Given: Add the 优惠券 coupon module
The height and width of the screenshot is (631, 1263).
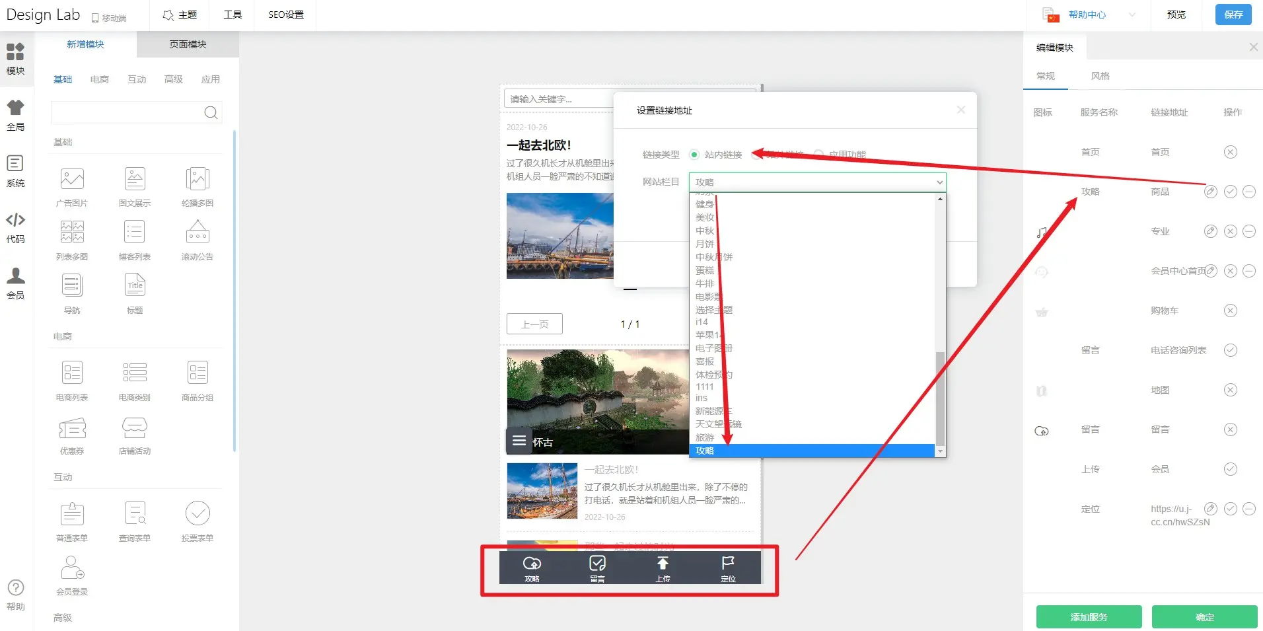Looking at the screenshot, I should click(x=72, y=429).
